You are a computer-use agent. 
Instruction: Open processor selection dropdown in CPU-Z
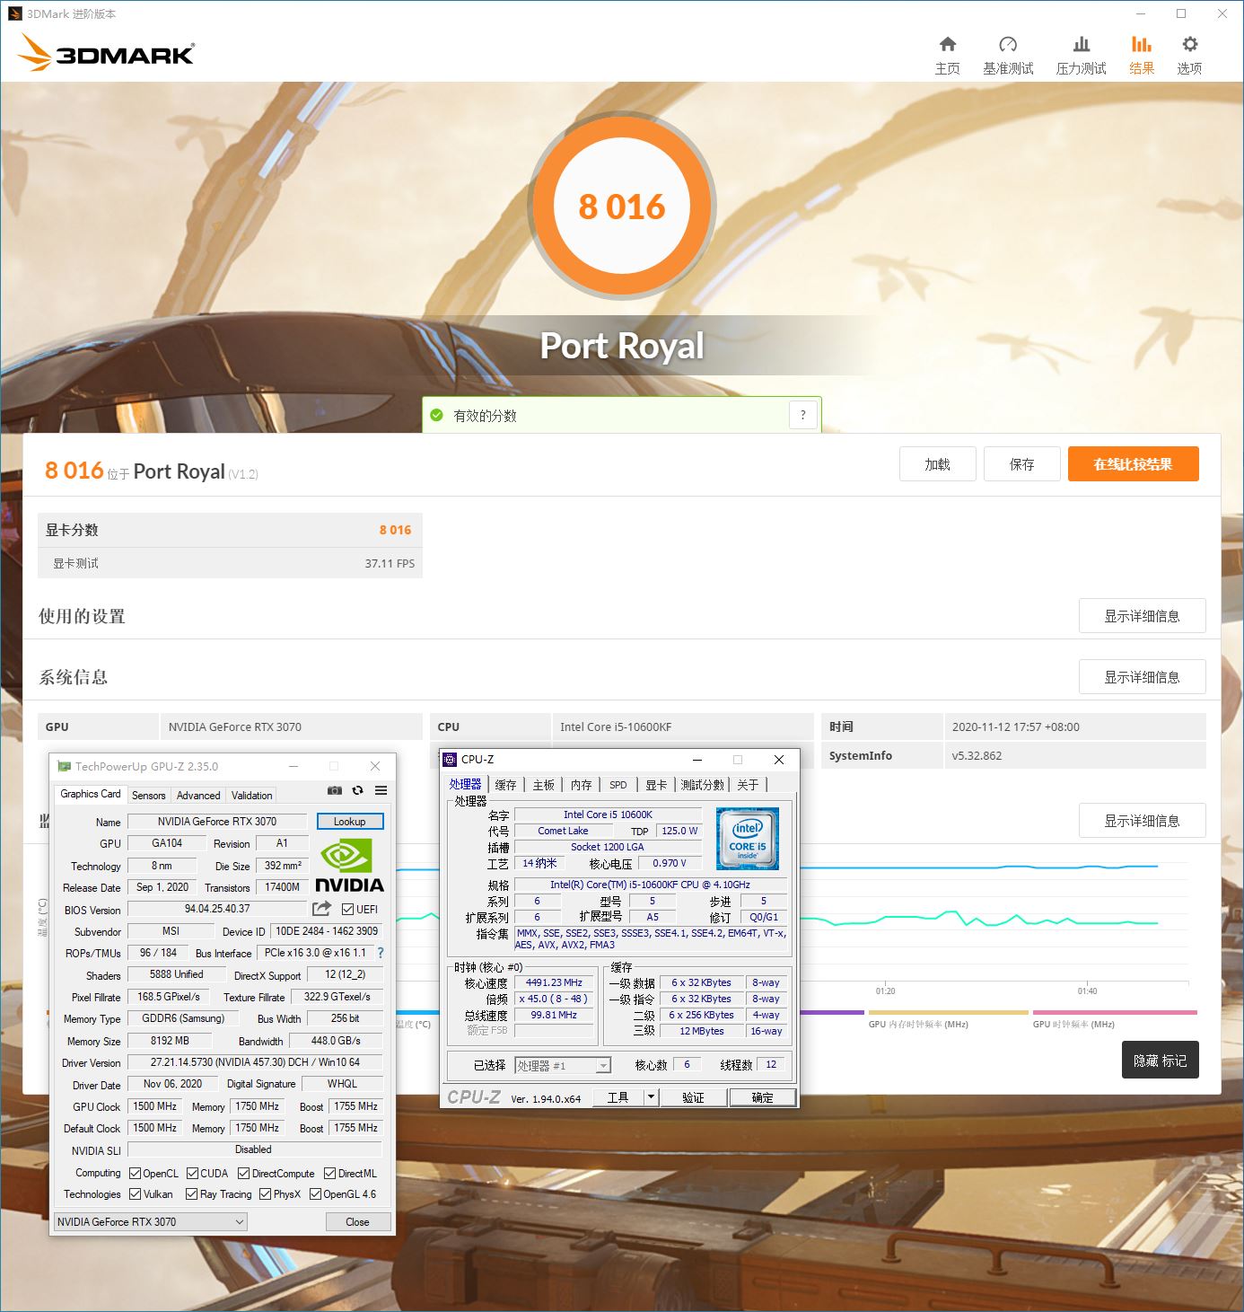pos(563,1066)
